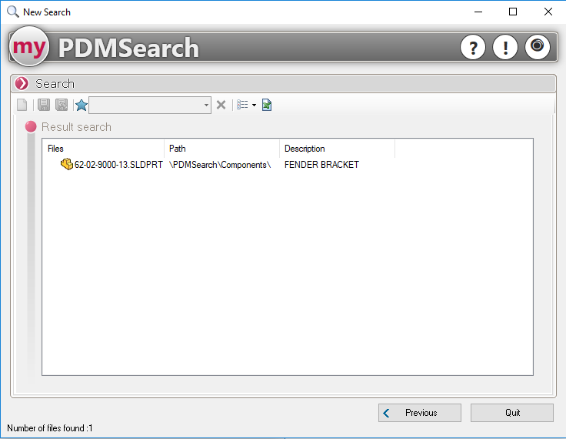Viewport: 566px width, 439px height.
Task: Click the save search floppy icon
Action: [44, 105]
